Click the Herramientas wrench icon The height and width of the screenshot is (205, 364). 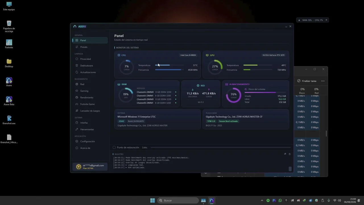pyautogui.click(x=77, y=129)
